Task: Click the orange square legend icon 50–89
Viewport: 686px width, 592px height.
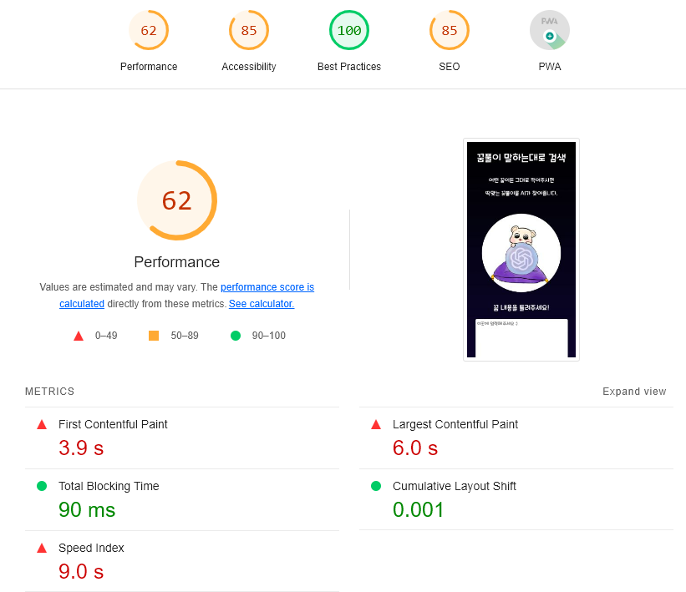Action: (154, 336)
